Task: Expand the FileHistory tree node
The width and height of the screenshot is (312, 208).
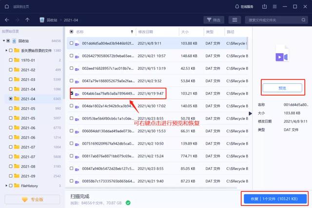Action: (x=6, y=186)
